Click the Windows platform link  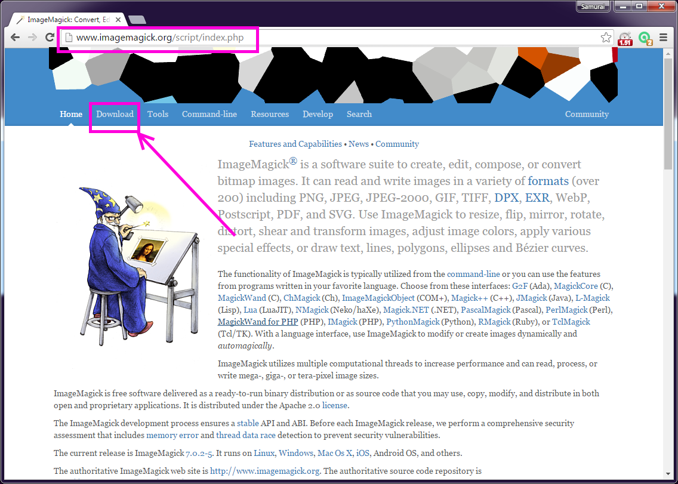296,454
